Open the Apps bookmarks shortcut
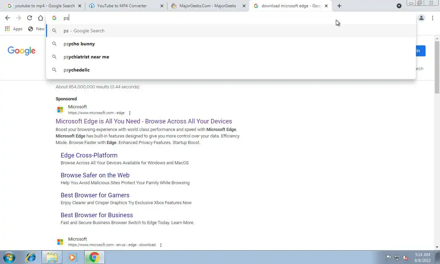 click(x=14, y=29)
